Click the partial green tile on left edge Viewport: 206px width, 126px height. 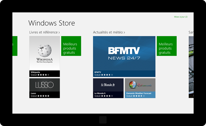[x=15, y=46]
